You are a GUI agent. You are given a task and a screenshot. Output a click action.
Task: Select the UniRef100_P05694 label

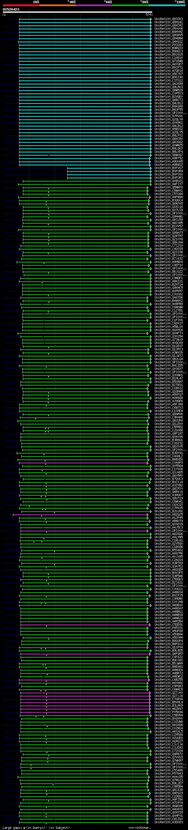[x=169, y=713]
